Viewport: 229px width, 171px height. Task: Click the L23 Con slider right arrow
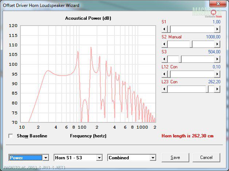[217, 89]
